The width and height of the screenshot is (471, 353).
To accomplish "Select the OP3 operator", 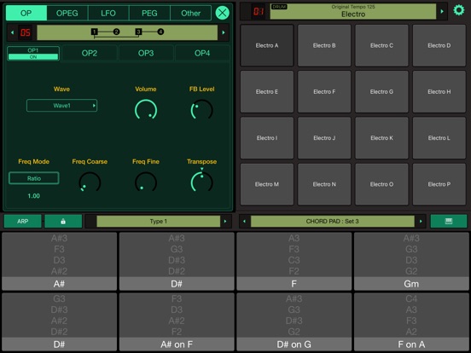I will tap(146, 53).
